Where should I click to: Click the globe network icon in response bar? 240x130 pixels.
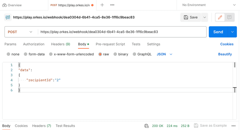tap(146, 126)
